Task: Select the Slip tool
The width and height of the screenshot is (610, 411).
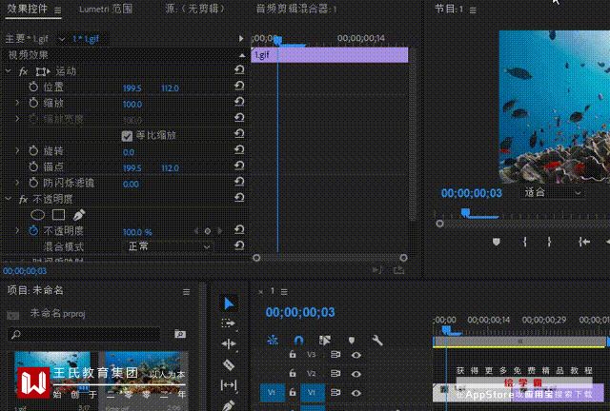Action: coord(229,385)
